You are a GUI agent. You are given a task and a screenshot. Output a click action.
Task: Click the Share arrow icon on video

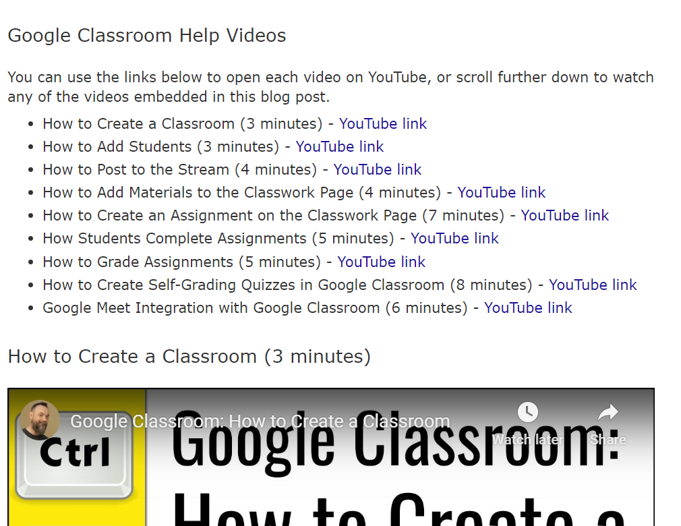[608, 413]
